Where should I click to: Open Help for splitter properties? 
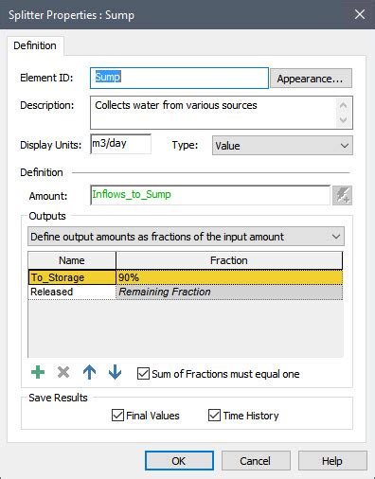332,461
